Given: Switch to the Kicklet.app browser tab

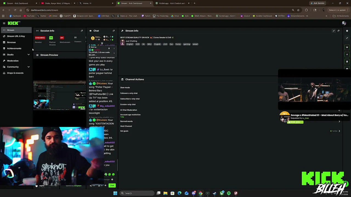Looking at the screenshot, I should [x=172, y=3].
